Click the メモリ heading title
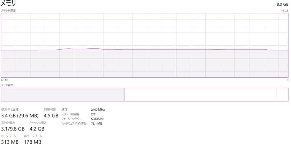The width and height of the screenshot is (291, 149). tap(9, 3)
